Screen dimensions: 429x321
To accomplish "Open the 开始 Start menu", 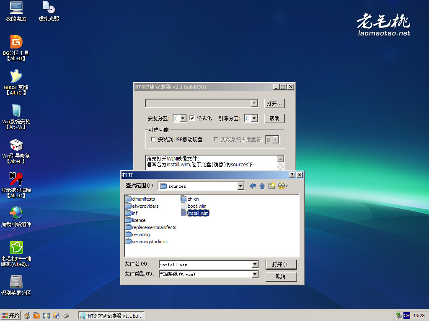I will [x=10, y=316].
